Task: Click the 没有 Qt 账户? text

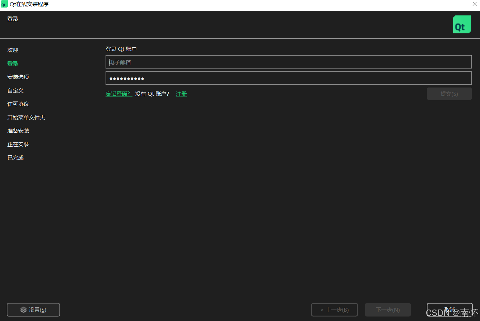Action: point(152,94)
